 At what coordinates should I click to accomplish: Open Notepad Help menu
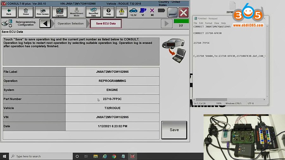click(x=223, y=23)
